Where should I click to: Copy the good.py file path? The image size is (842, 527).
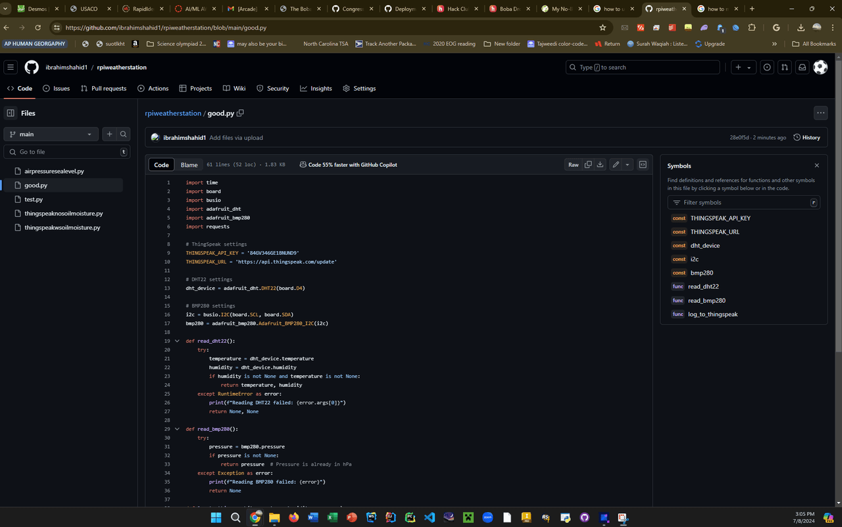(240, 113)
